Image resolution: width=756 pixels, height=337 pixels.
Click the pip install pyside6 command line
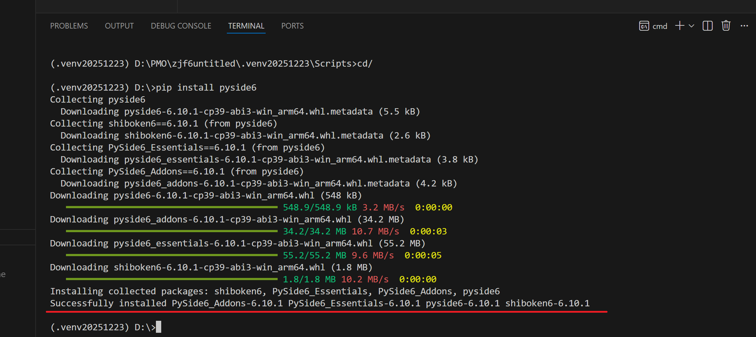(153, 87)
